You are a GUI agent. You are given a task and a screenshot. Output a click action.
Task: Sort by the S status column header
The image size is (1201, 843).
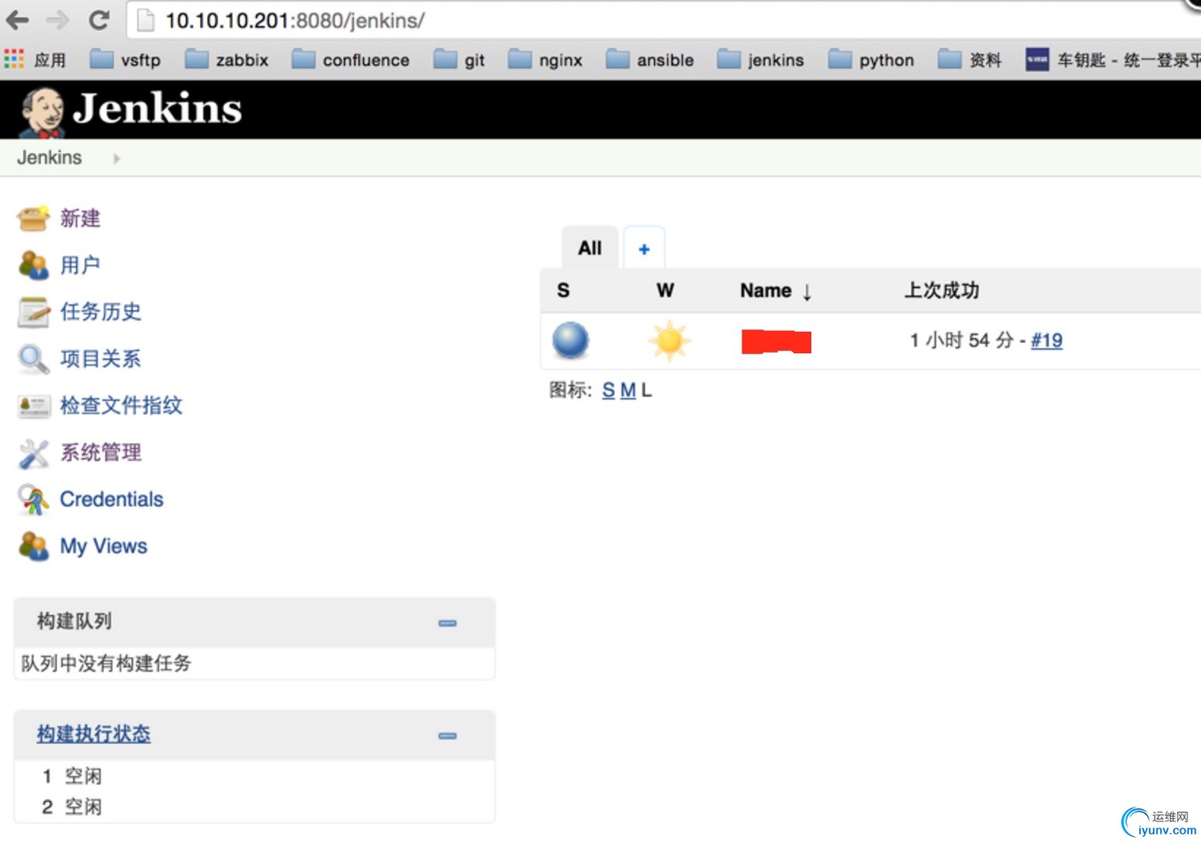[563, 291]
